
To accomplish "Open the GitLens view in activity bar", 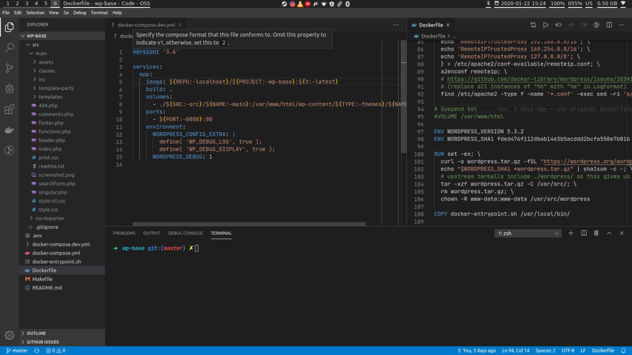I will pyautogui.click(x=9, y=150).
